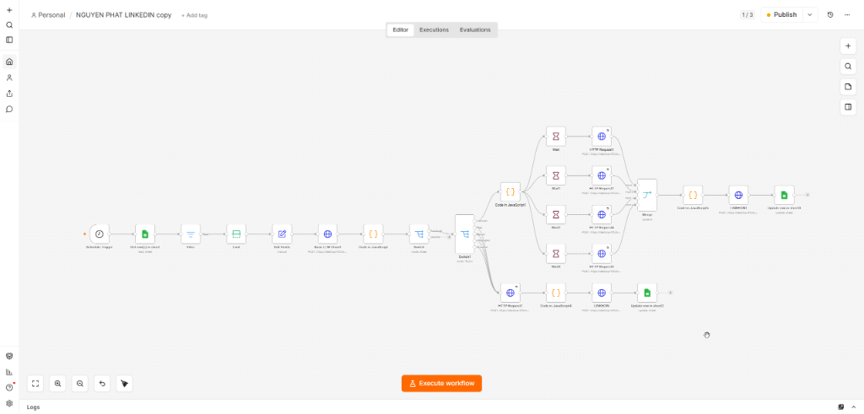Open the help menu in the left sidebar
Screen dimensions: 864x414
(x=9, y=387)
